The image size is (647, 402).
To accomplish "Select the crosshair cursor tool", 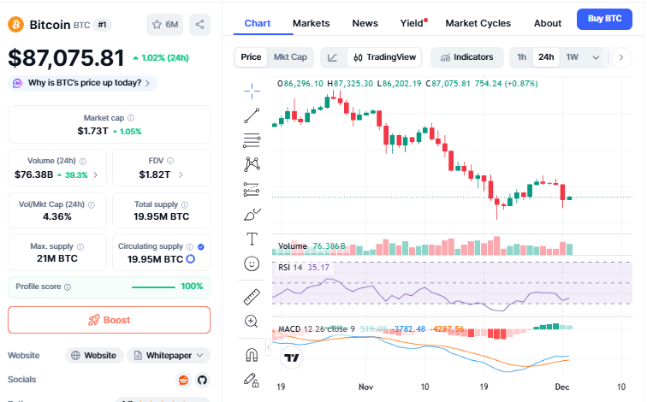I will click(252, 89).
